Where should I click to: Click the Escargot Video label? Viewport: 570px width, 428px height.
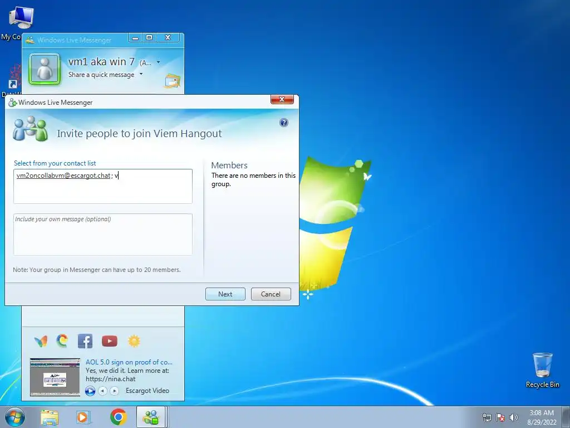coord(147,391)
